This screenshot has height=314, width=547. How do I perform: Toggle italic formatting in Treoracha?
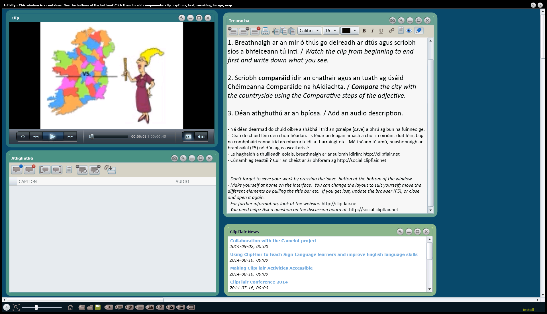coord(372,31)
